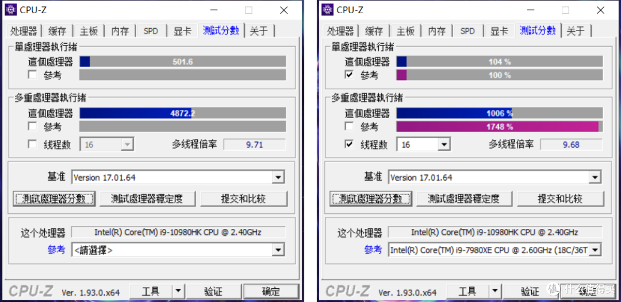
Task: Open SPD tab in left window
Action: (x=151, y=31)
